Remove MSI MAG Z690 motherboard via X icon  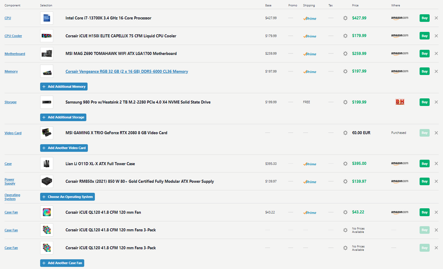pos(436,53)
